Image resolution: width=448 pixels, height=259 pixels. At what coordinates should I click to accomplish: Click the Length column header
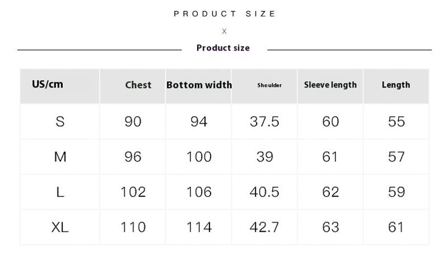coord(396,85)
